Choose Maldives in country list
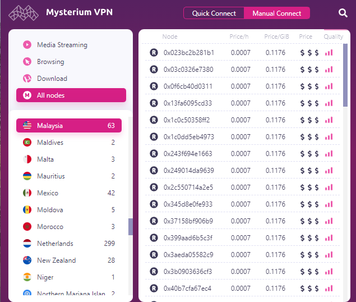The image size is (356, 302). pos(69,143)
